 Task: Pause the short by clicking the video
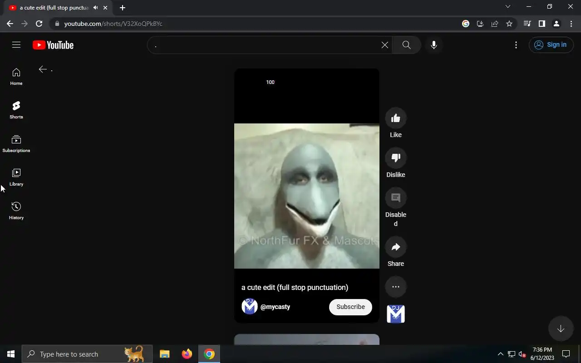tap(307, 196)
